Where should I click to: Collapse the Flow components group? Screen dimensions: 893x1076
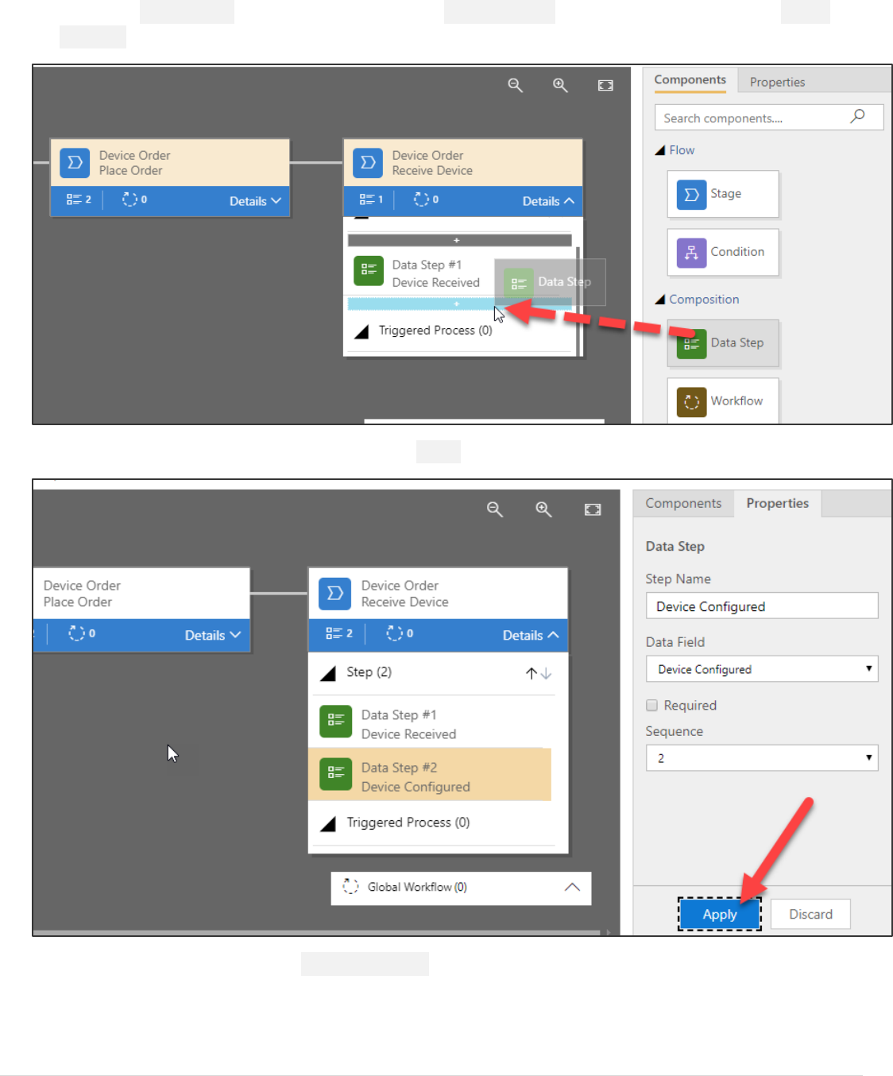659,150
